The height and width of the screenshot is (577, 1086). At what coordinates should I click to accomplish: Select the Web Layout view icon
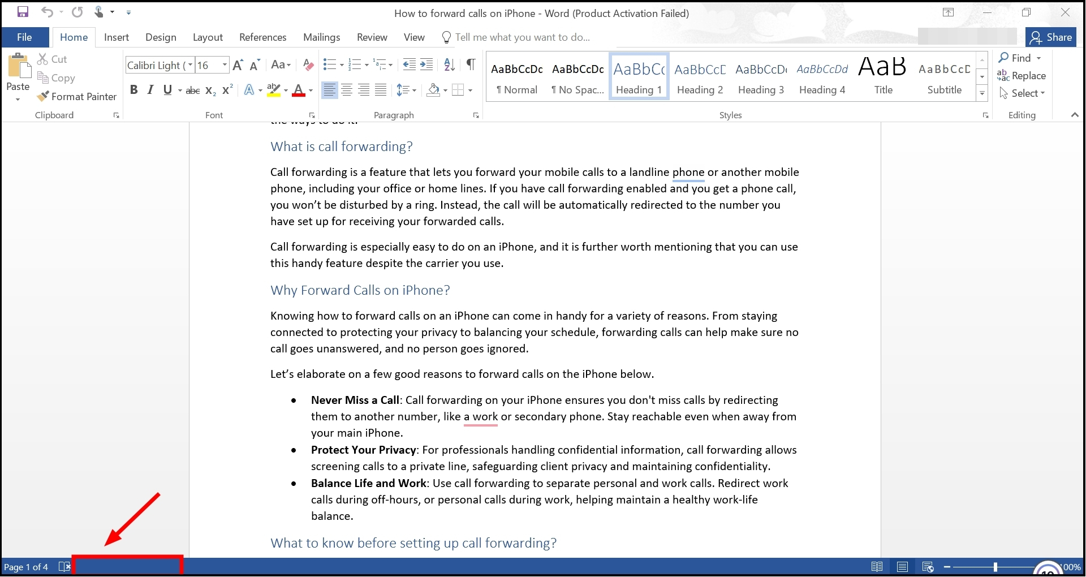(928, 566)
